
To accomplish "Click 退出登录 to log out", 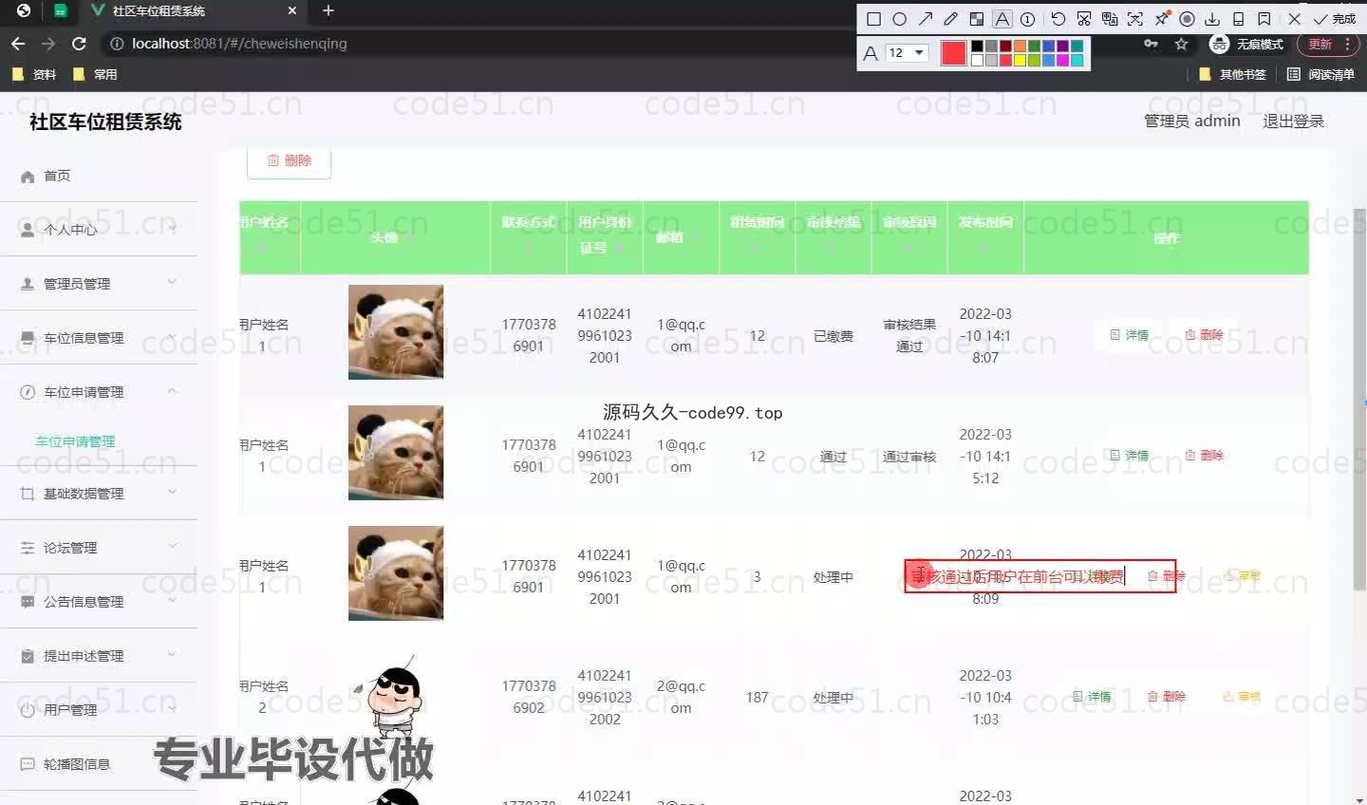I will tap(1293, 121).
